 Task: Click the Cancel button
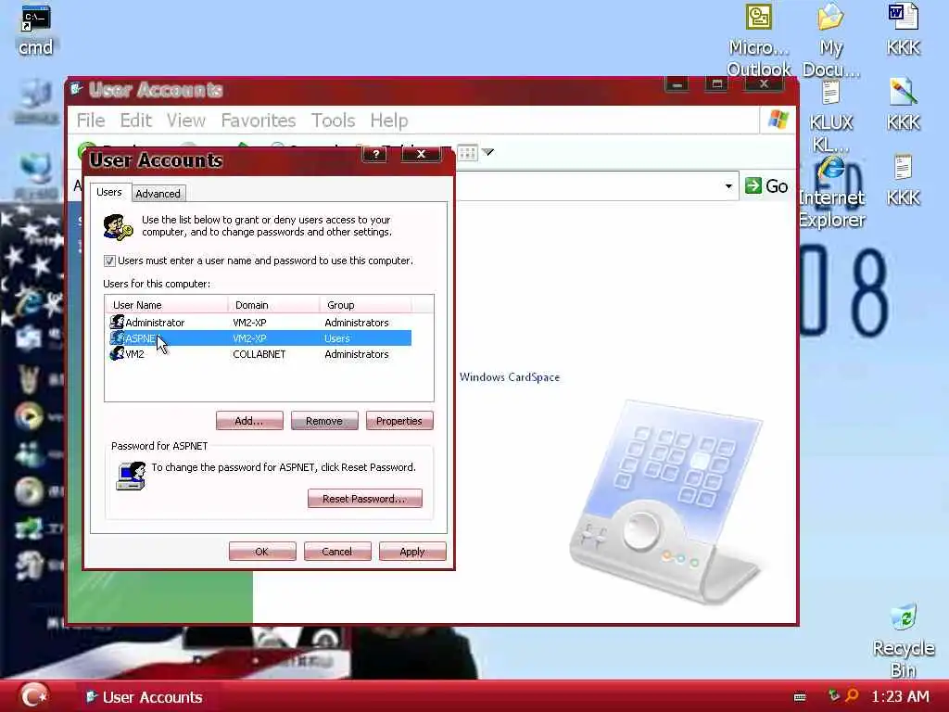(x=337, y=552)
